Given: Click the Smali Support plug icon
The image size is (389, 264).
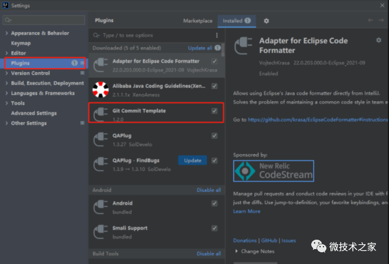Looking at the screenshot, I should [x=100, y=232].
